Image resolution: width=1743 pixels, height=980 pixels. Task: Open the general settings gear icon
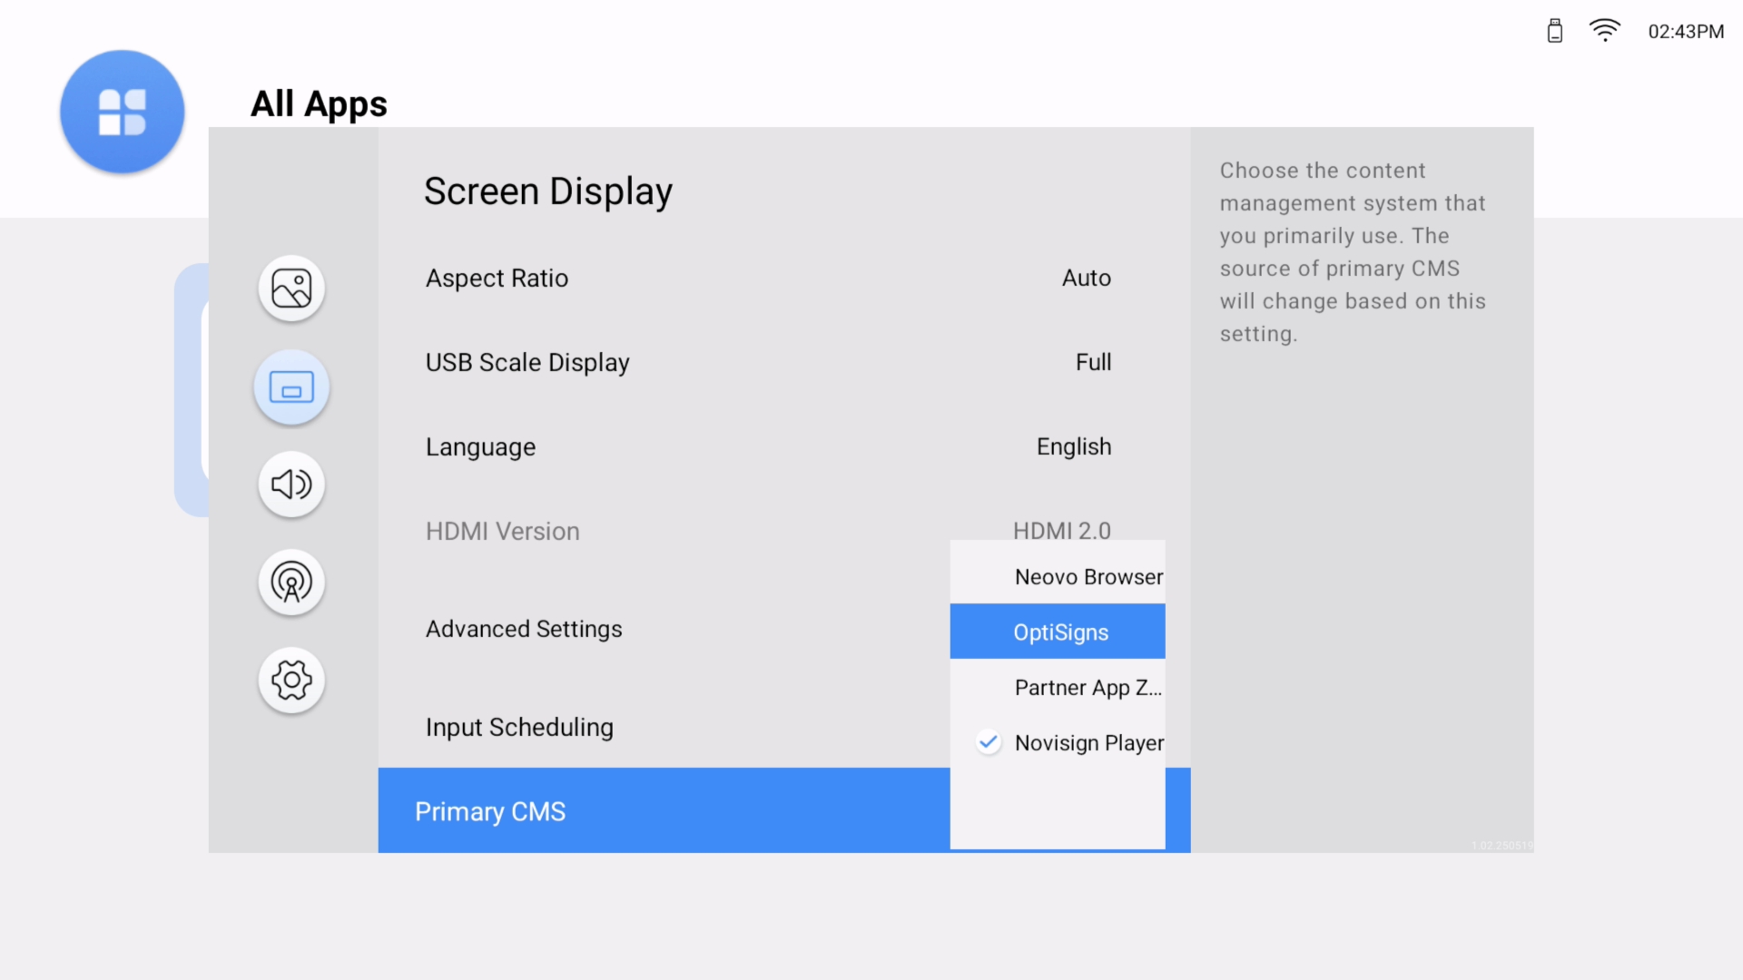pyautogui.click(x=291, y=680)
